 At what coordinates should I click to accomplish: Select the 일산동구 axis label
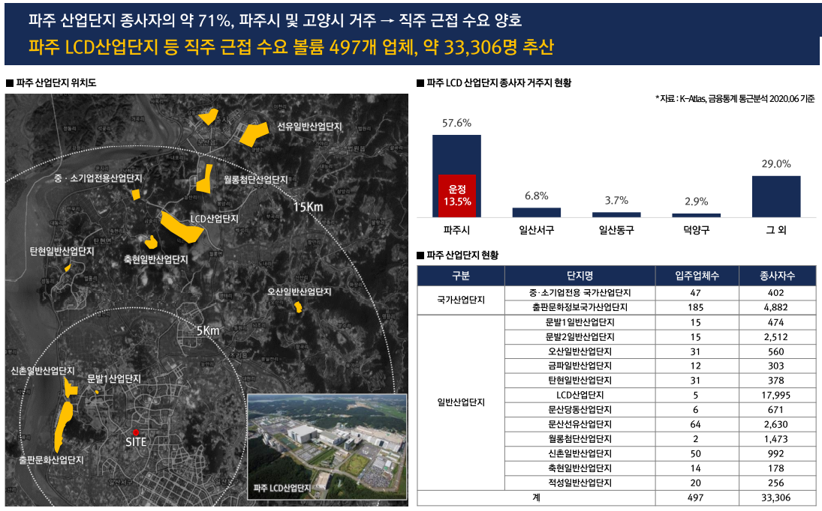(616, 230)
